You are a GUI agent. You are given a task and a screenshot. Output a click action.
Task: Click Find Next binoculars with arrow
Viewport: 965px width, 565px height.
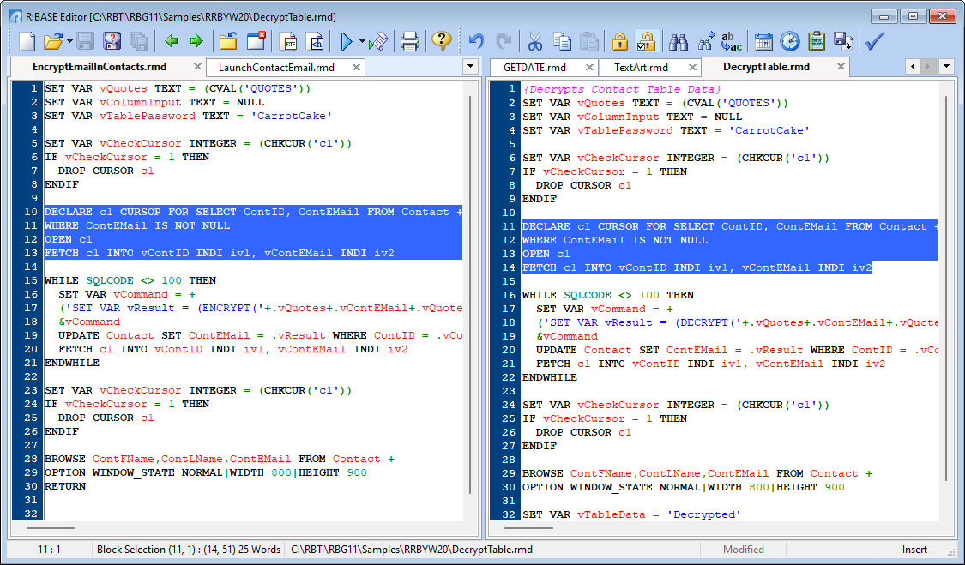(705, 42)
